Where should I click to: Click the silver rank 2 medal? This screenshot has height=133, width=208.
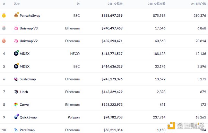(x=4, y=28)
